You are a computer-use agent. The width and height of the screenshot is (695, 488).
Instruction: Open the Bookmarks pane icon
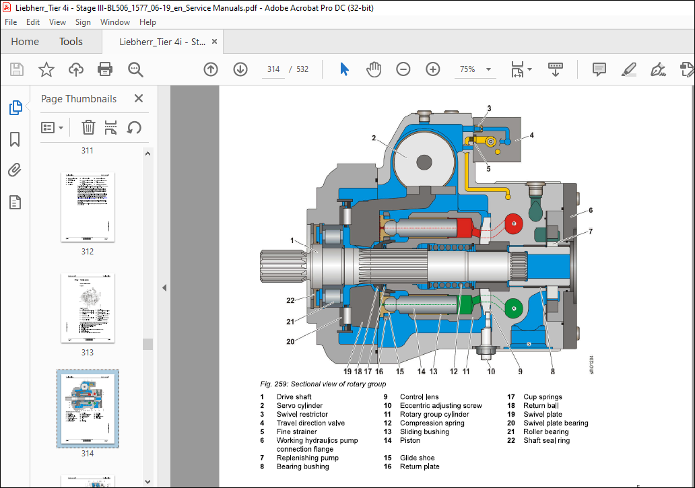click(15, 139)
